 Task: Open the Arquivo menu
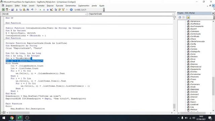click(x=9, y=6)
